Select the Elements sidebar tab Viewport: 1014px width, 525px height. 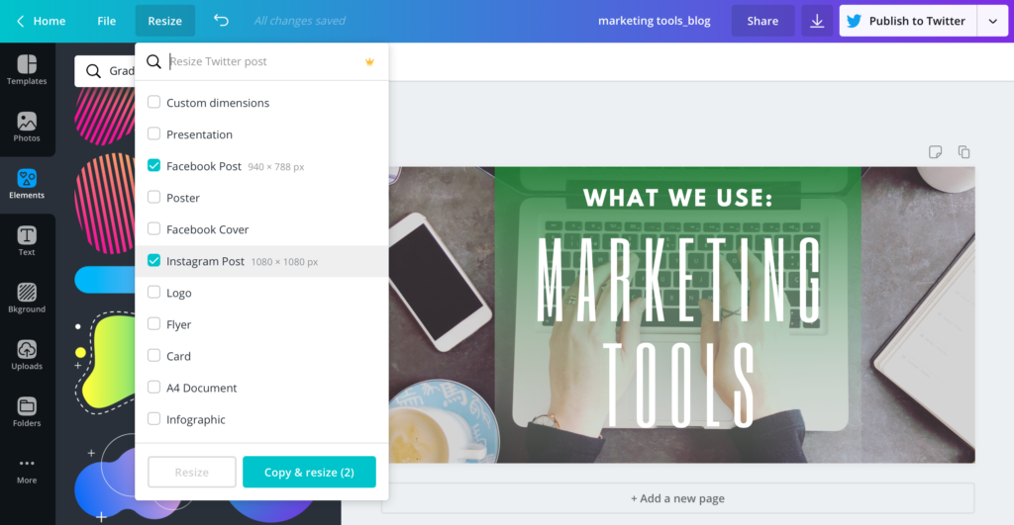(27, 183)
